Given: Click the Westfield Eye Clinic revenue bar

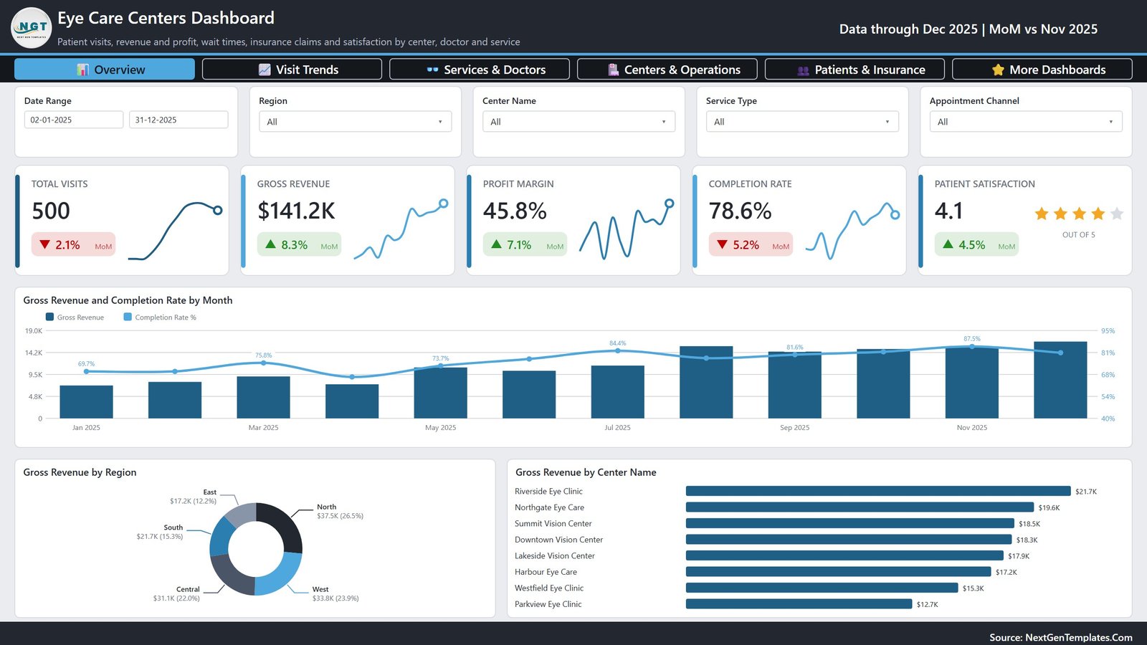Looking at the screenshot, I should coord(822,588).
